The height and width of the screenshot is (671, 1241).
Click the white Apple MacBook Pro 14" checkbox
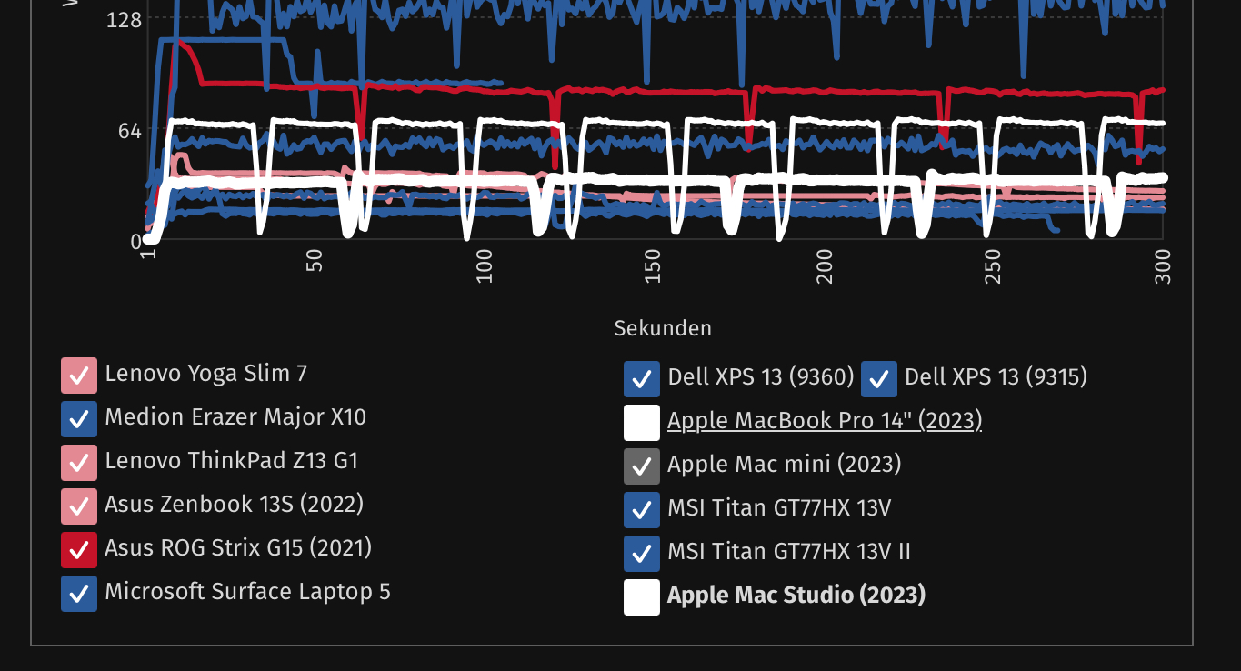tap(642, 423)
